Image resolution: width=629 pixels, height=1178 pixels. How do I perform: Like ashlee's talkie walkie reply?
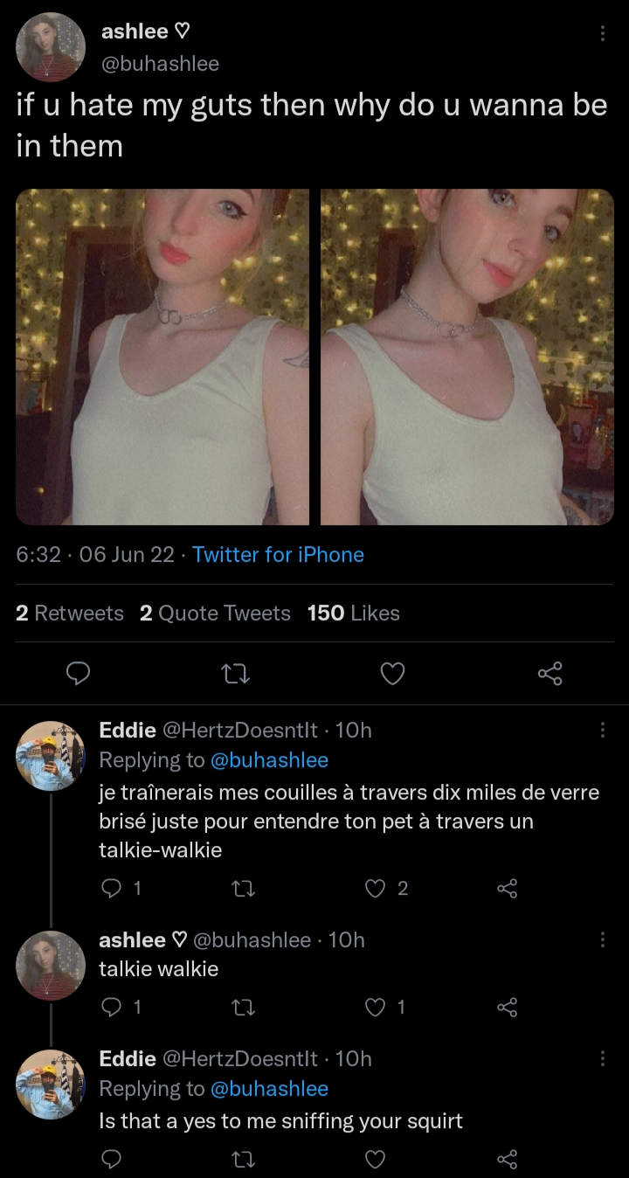(x=375, y=1008)
